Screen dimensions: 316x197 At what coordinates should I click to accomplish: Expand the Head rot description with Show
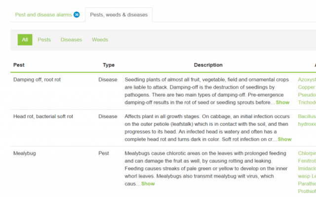tap(284, 139)
